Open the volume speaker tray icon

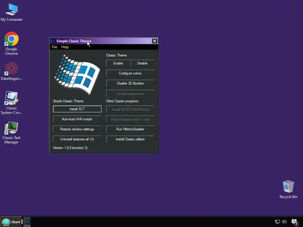point(284,222)
